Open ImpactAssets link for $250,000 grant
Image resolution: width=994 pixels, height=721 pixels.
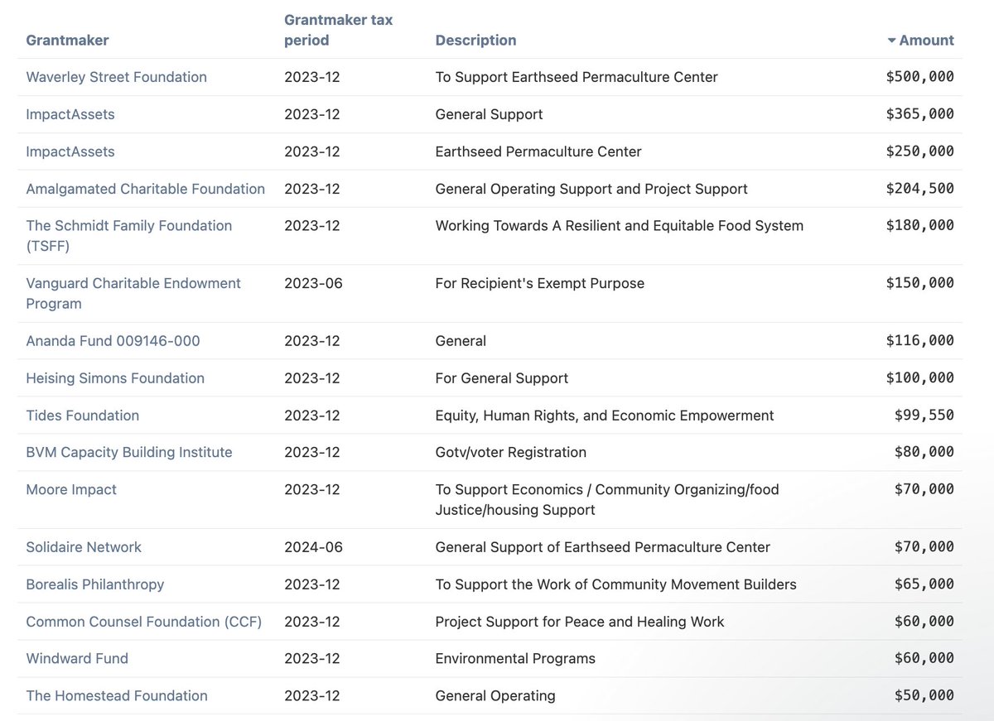click(70, 151)
